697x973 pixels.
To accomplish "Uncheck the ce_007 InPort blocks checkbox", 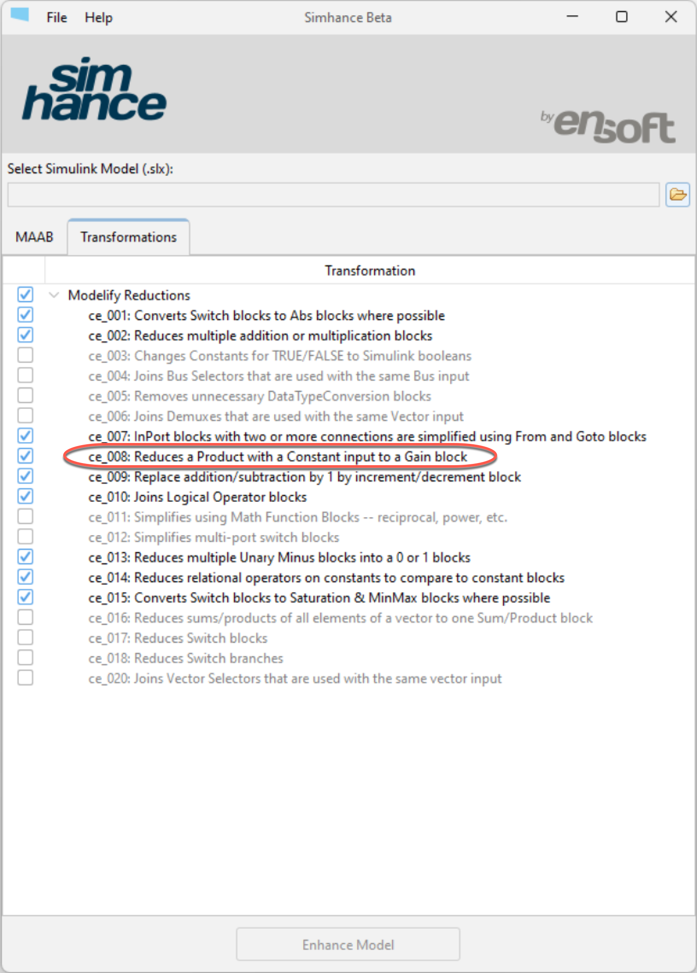I will [25, 436].
